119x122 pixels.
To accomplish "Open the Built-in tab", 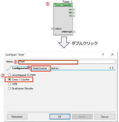I will coord(55,68).
